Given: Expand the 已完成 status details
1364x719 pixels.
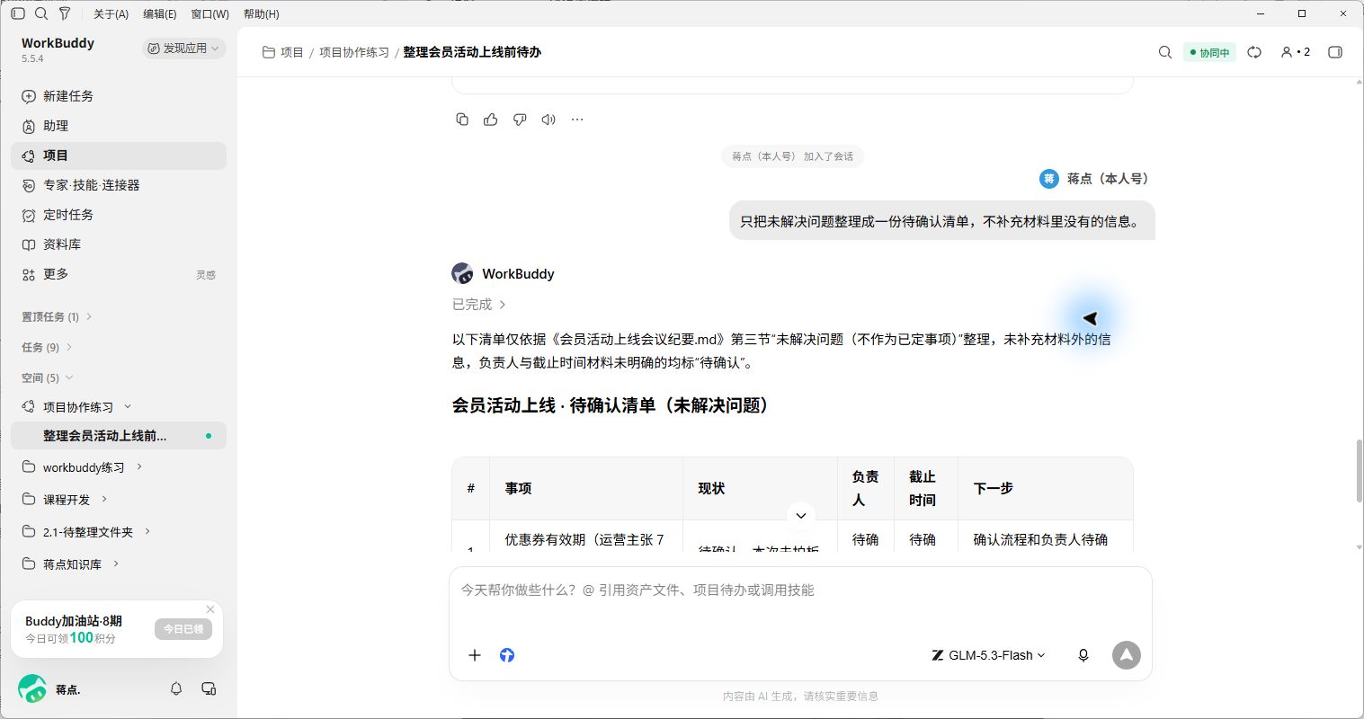Looking at the screenshot, I should tap(479, 305).
